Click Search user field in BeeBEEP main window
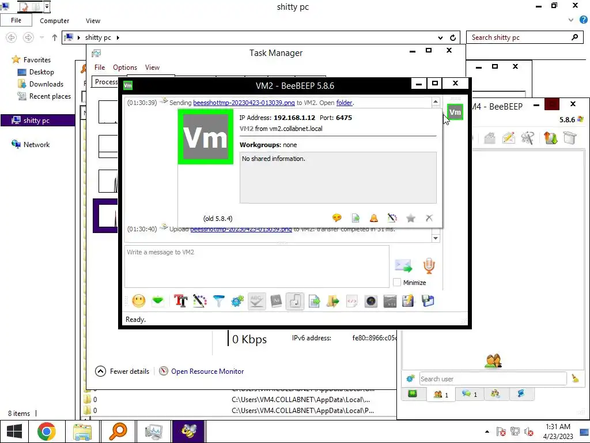 (x=493, y=378)
